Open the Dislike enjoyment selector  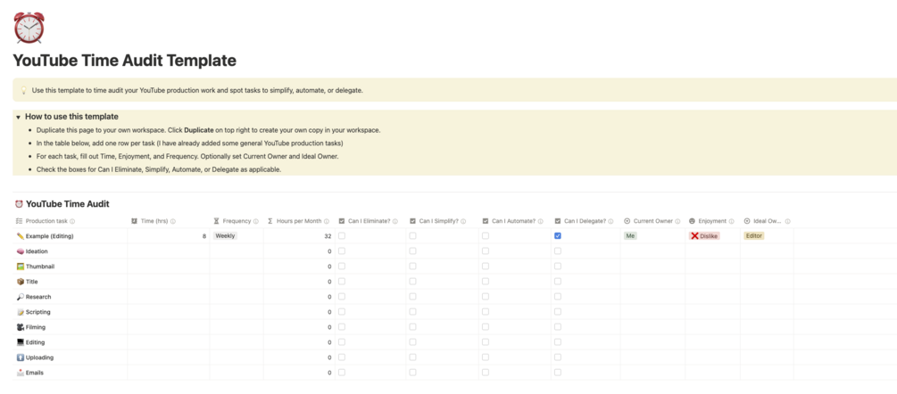coord(704,236)
